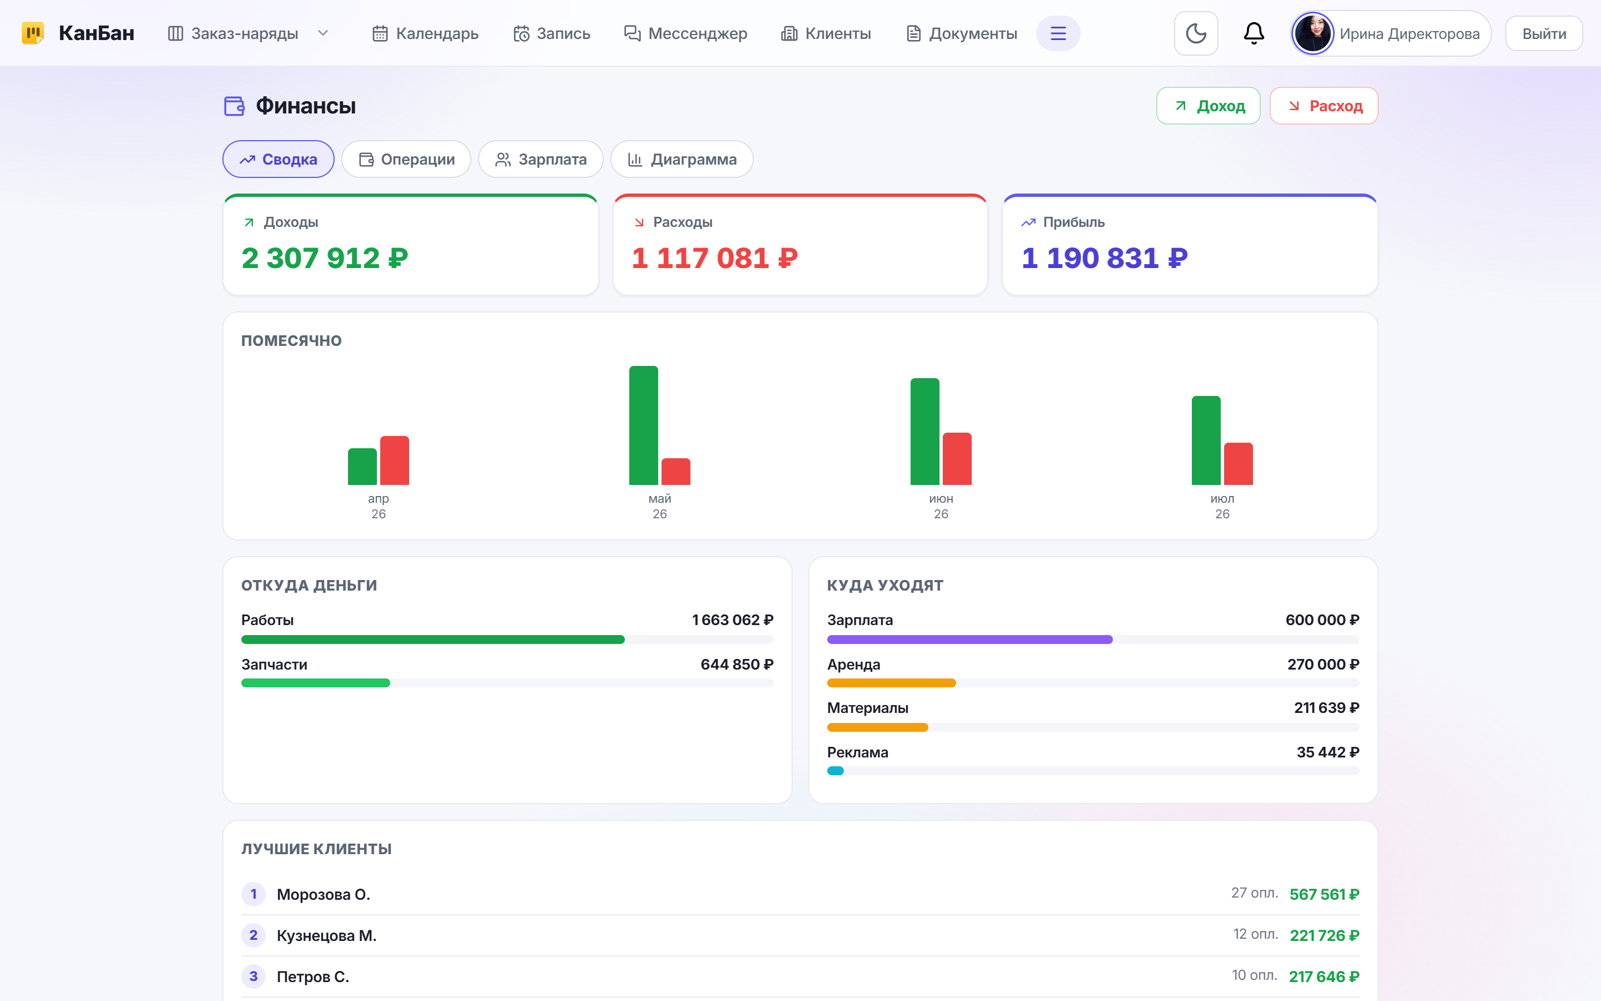Viewport: 1601px width, 1001px height.
Task: Open the hamburger menu button
Action: (x=1058, y=33)
